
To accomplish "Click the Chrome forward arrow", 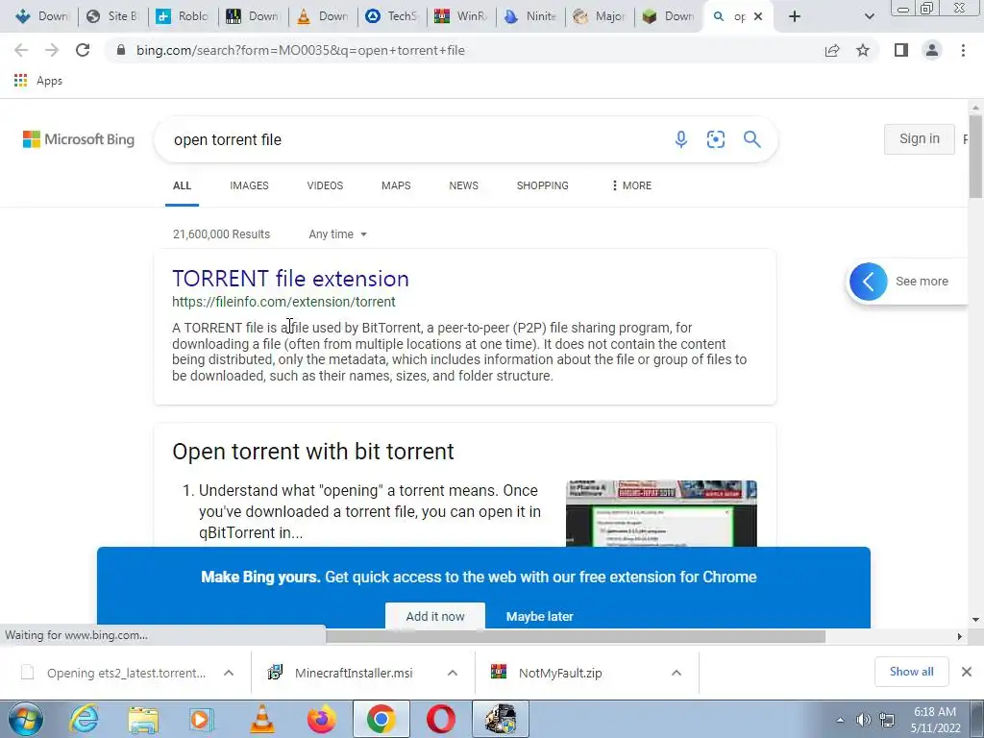I will coord(52,50).
